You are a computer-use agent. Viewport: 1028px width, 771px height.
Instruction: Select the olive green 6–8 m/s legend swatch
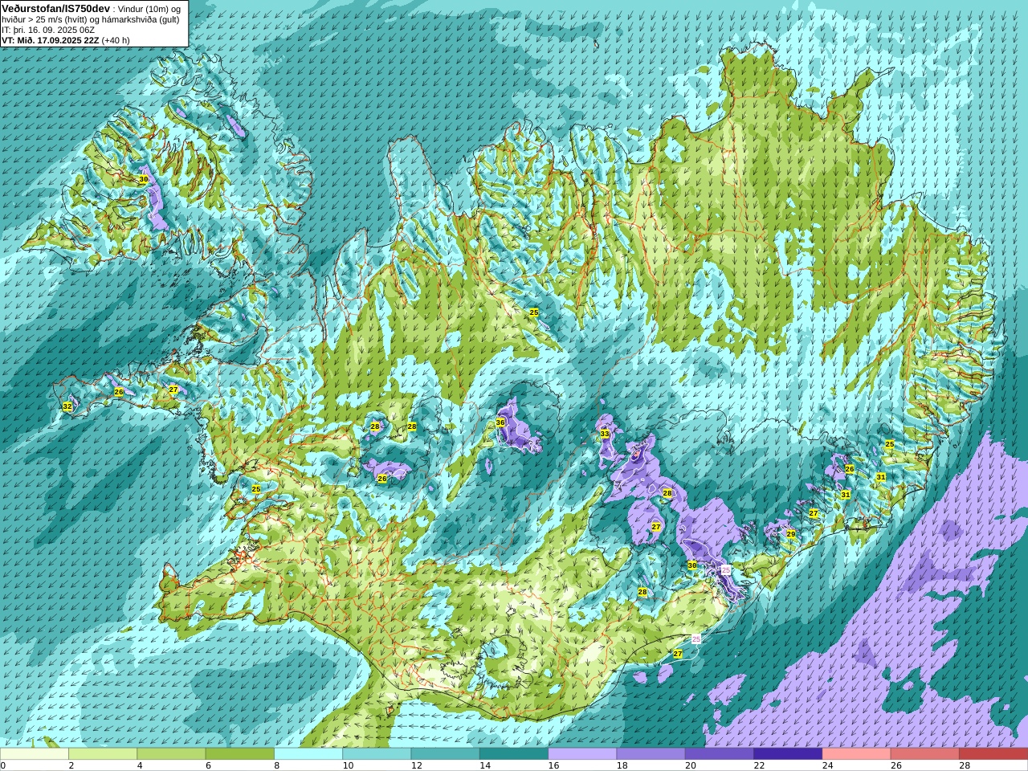(x=240, y=754)
